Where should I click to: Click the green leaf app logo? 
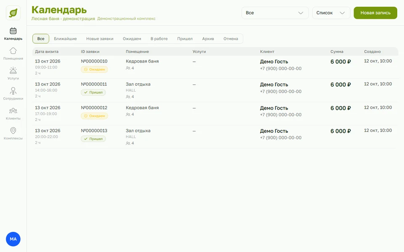point(13,13)
